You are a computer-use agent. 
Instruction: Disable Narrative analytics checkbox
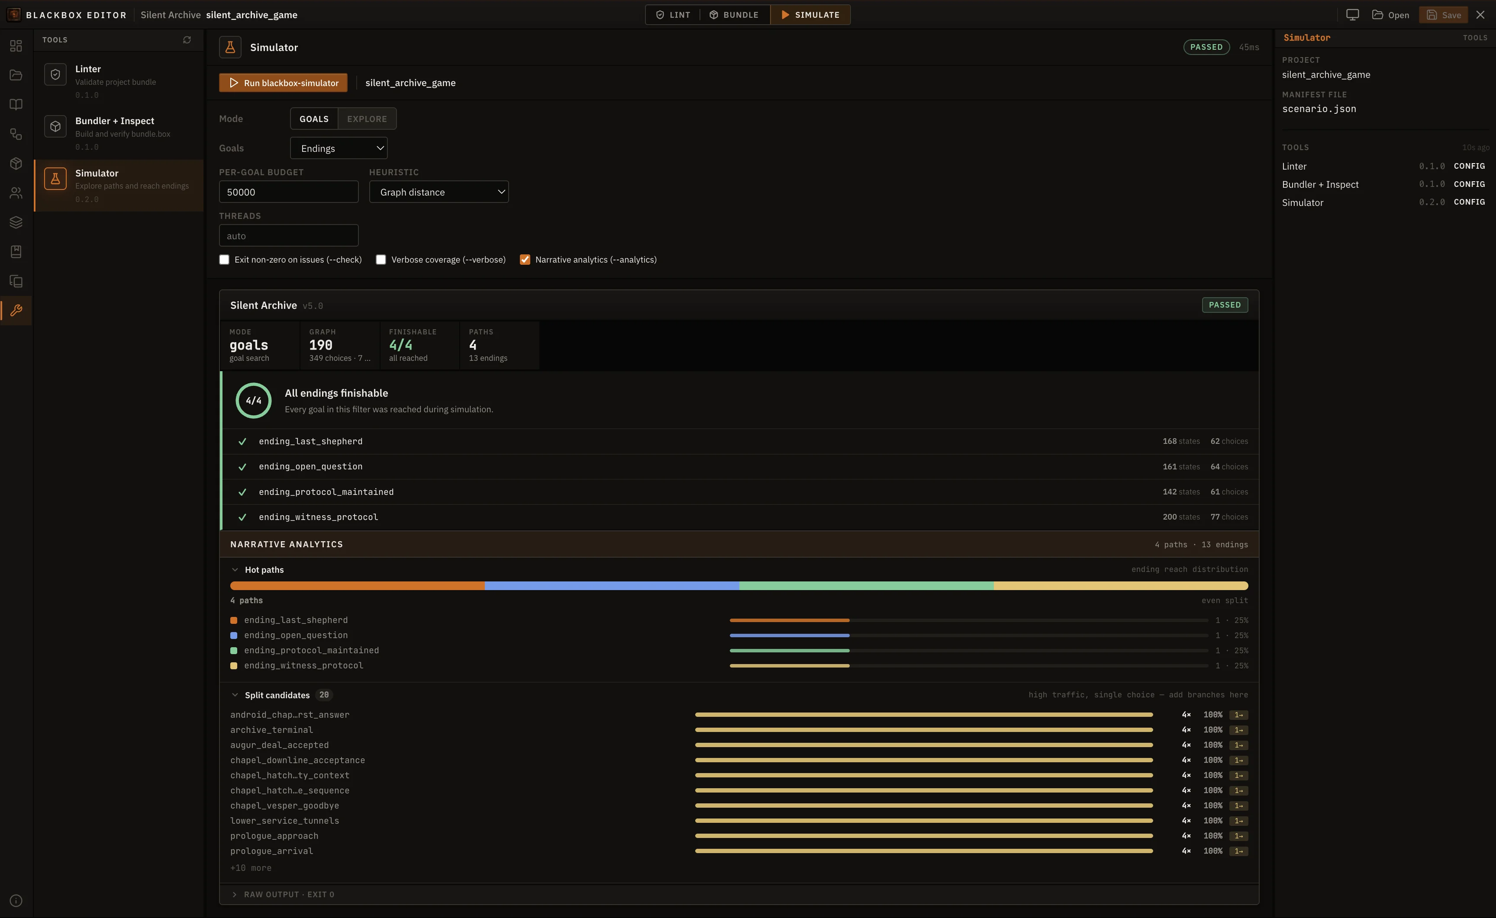tap(526, 259)
